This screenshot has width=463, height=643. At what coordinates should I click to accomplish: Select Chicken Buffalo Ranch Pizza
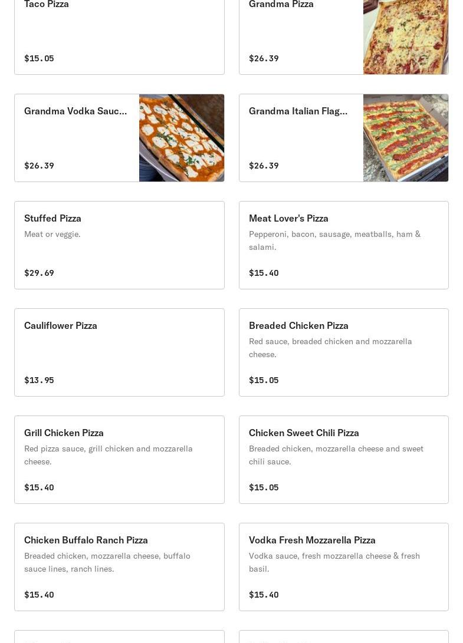pos(120,567)
